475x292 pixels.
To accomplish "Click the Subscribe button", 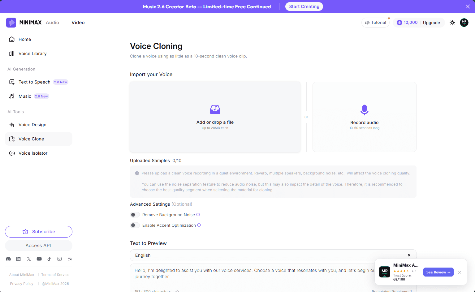I will pyautogui.click(x=39, y=232).
